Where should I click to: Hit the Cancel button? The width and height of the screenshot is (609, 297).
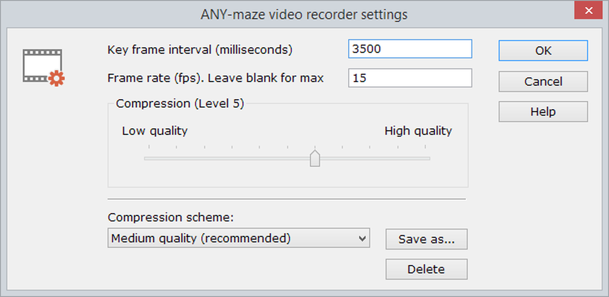point(543,82)
